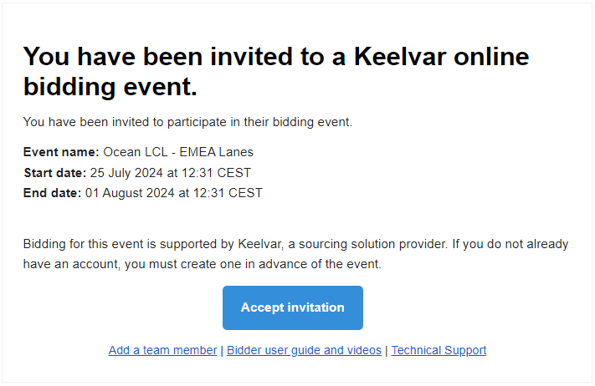Image resolution: width=595 pixels, height=386 pixels.
Task: Click the bold Start date label
Action: click(x=55, y=173)
